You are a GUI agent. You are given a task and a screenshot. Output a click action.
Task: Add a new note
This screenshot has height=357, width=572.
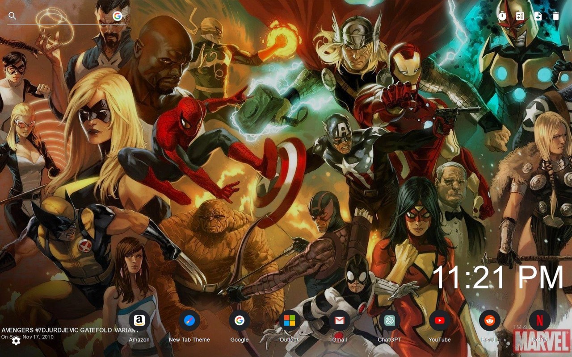click(538, 16)
